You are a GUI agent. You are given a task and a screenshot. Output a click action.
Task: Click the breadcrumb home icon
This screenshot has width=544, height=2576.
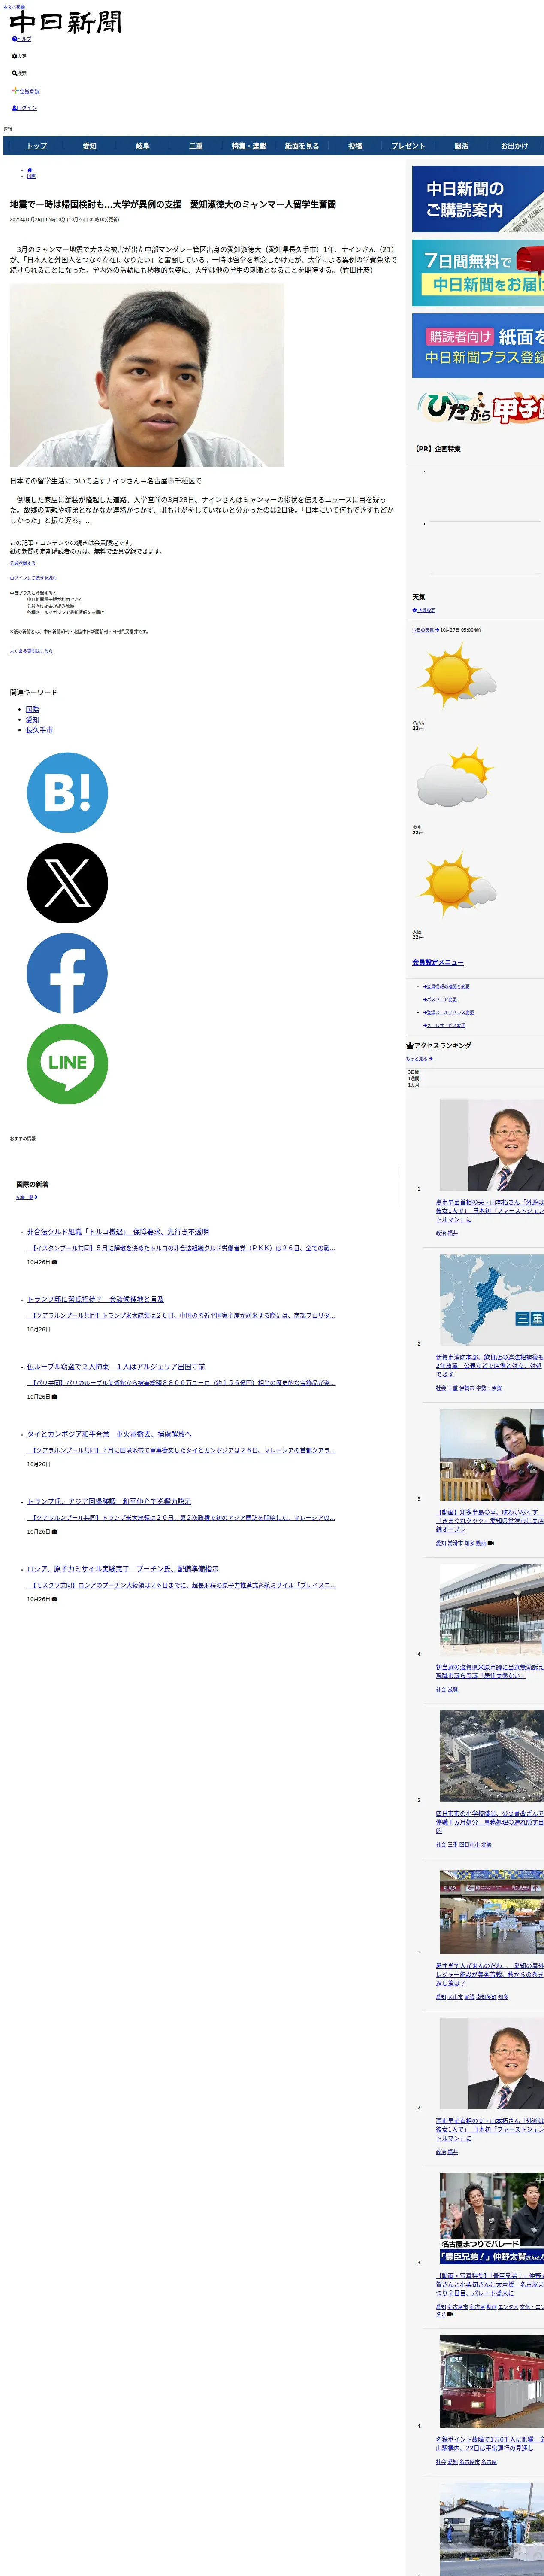coord(30,170)
